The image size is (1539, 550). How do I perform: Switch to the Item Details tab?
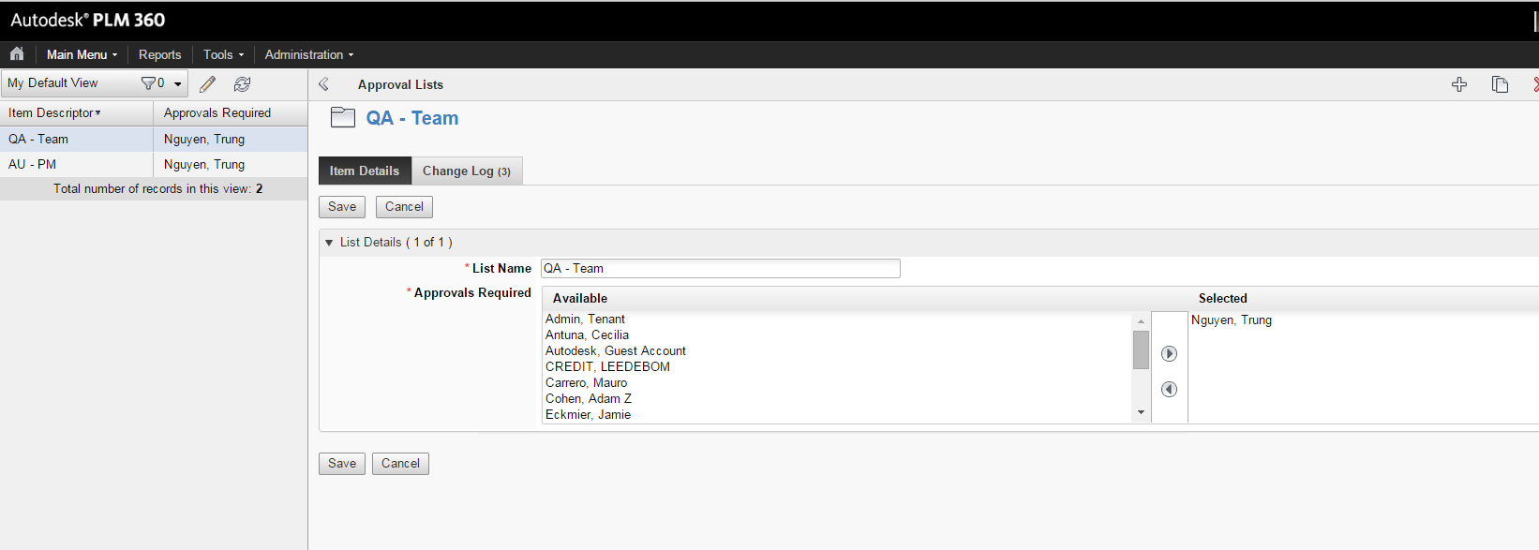point(365,171)
